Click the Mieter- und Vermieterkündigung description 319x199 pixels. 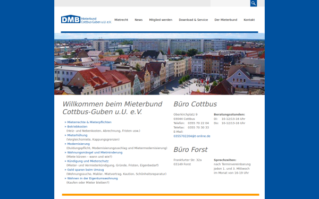[x=113, y=166]
